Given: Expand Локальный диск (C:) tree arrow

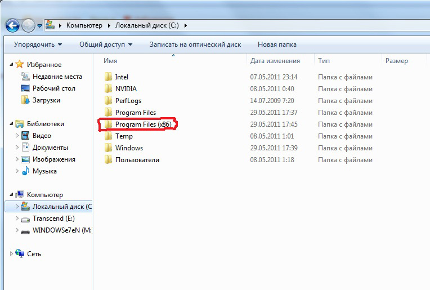Looking at the screenshot, I should point(17,206).
